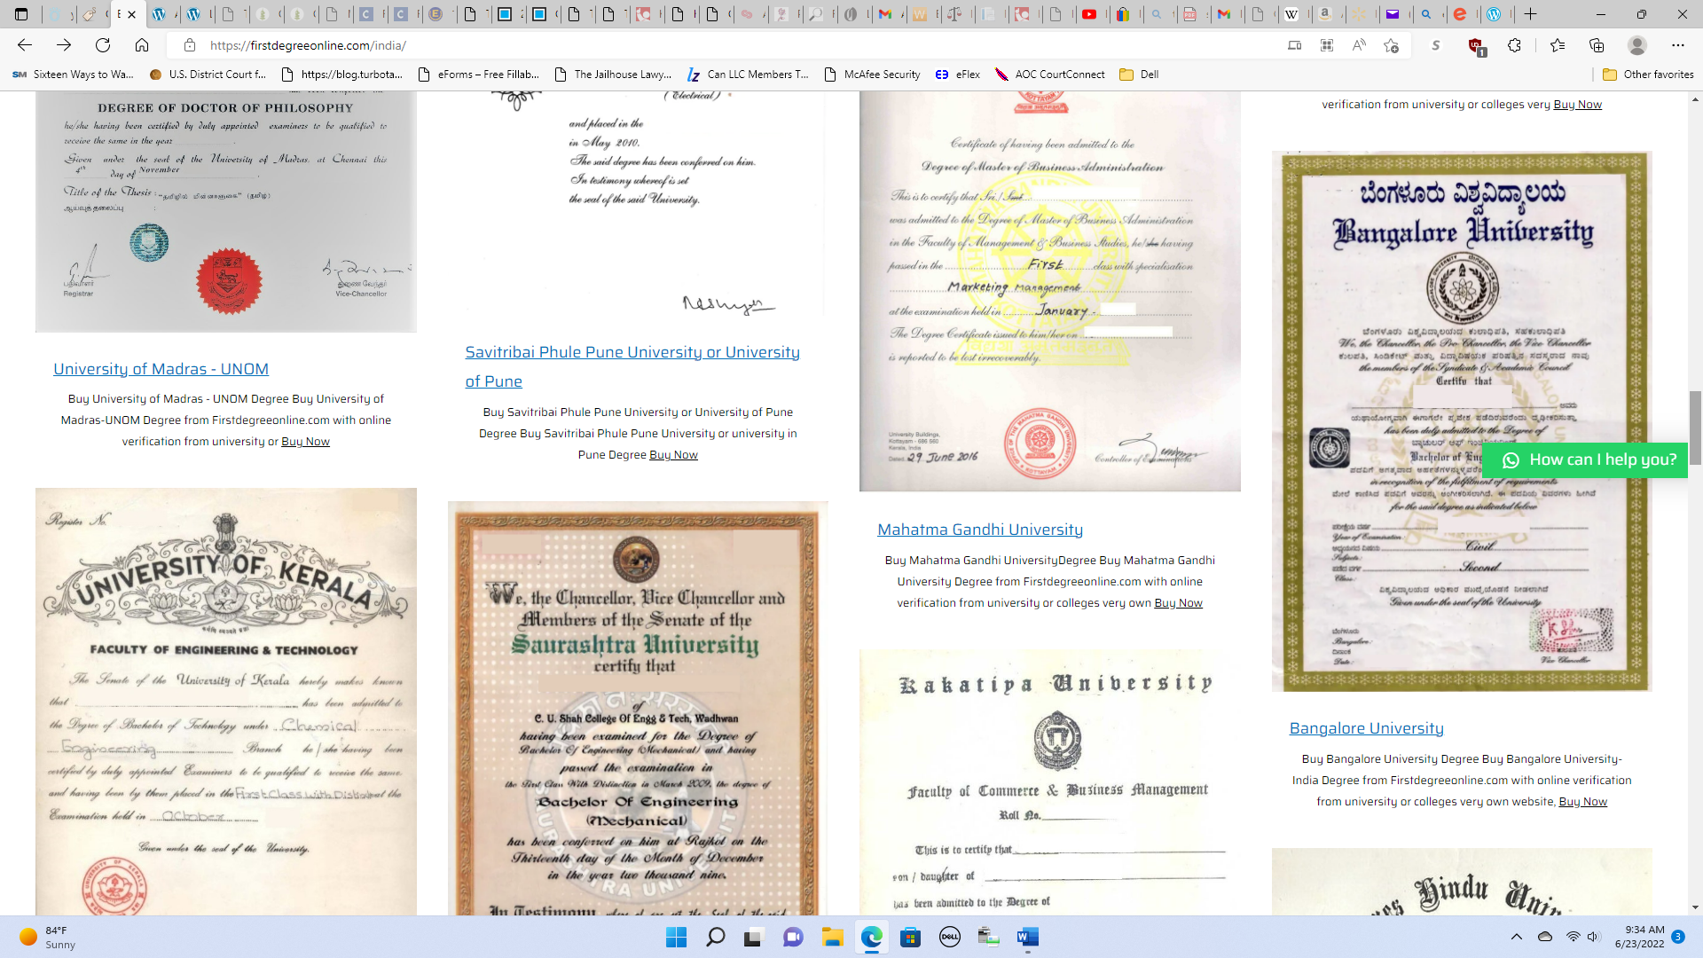Screen dimensions: 1703x958
Task: Open the AOC CourtConnect bookmark
Action: pos(1050,75)
